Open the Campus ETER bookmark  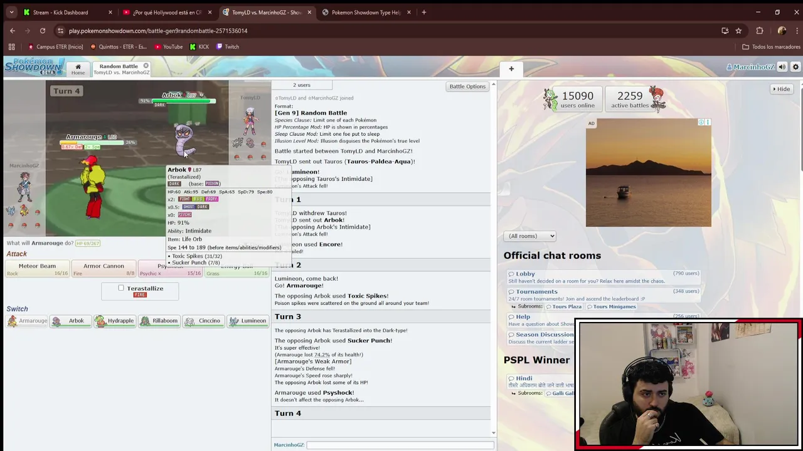point(55,47)
